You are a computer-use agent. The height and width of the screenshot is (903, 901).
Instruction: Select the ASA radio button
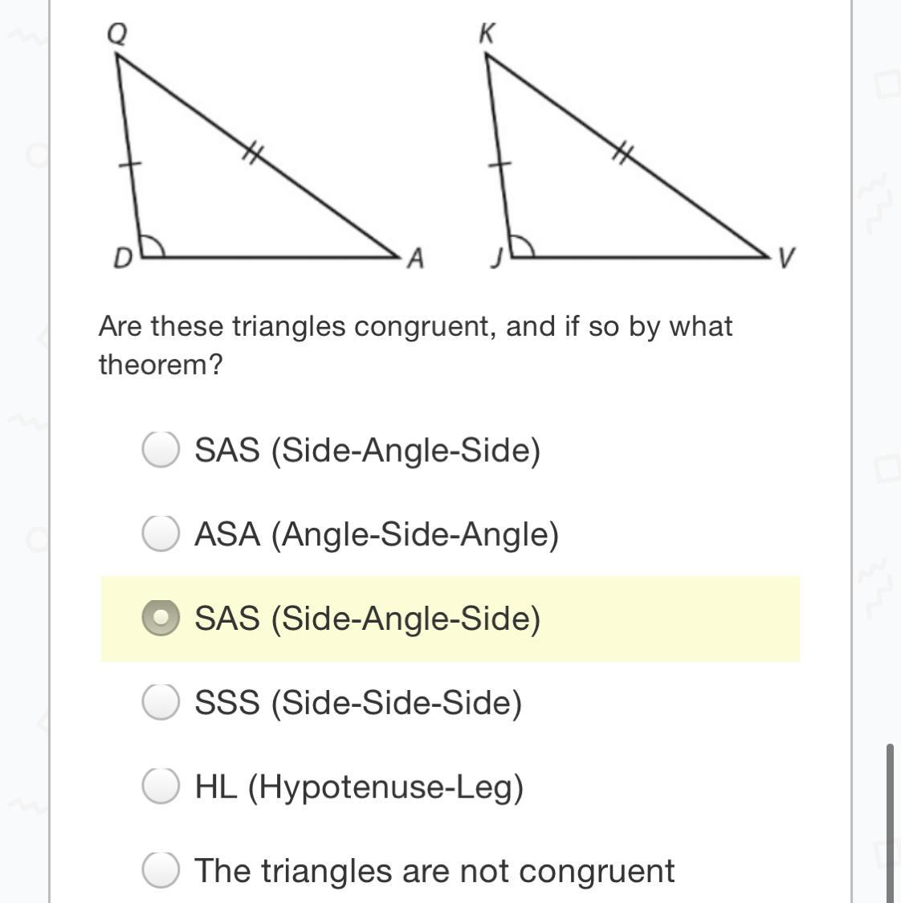click(x=160, y=533)
